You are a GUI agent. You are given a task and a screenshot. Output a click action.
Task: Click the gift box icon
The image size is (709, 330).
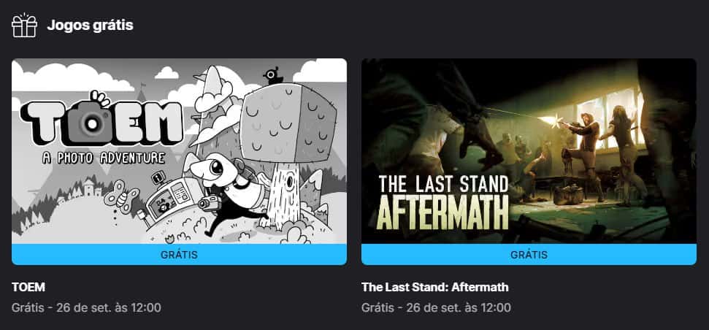tap(24, 26)
